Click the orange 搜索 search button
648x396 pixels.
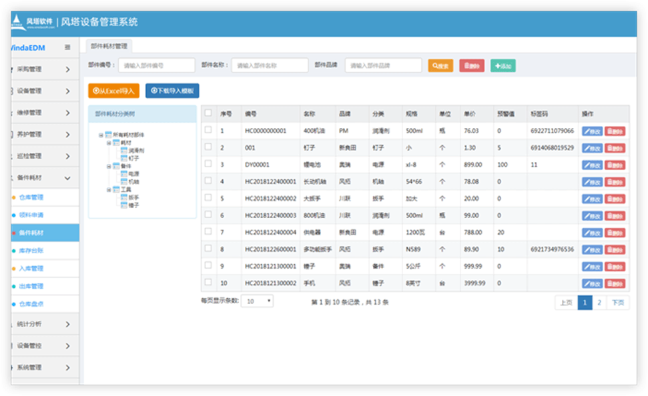tap(440, 66)
